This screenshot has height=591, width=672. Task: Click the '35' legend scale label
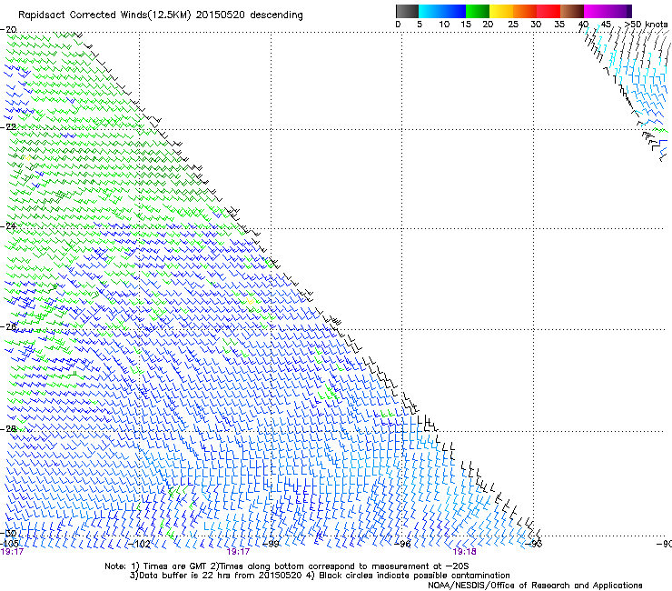pos(559,24)
